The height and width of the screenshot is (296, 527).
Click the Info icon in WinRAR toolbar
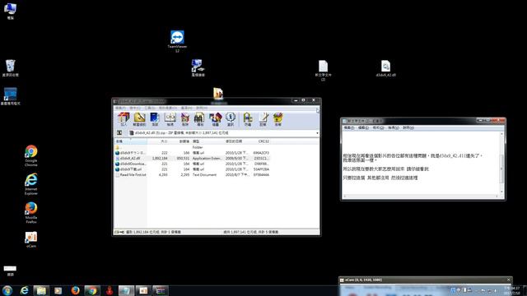coord(231,119)
